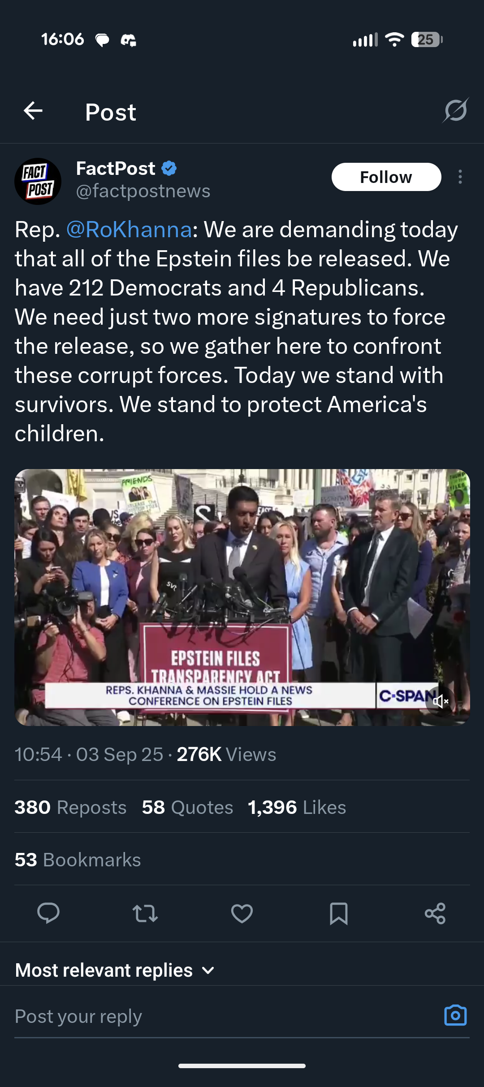Tap the share icon
This screenshot has height=1087, width=484.
pyautogui.click(x=435, y=913)
